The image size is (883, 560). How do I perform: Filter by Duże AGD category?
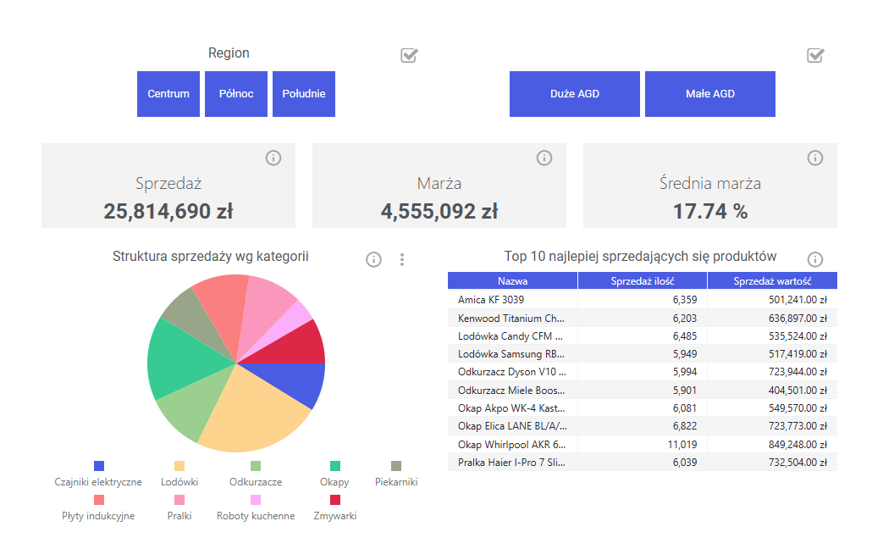click(574, 93)
